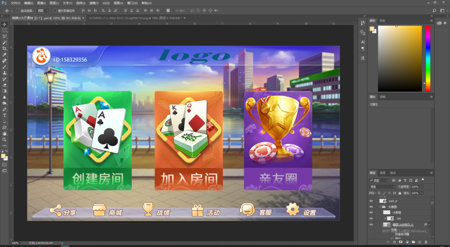Image resolution: width=450 pixels, height=247 pixels.
Task: Click the delete layer trash icon
Action: [x=426, y=242]
